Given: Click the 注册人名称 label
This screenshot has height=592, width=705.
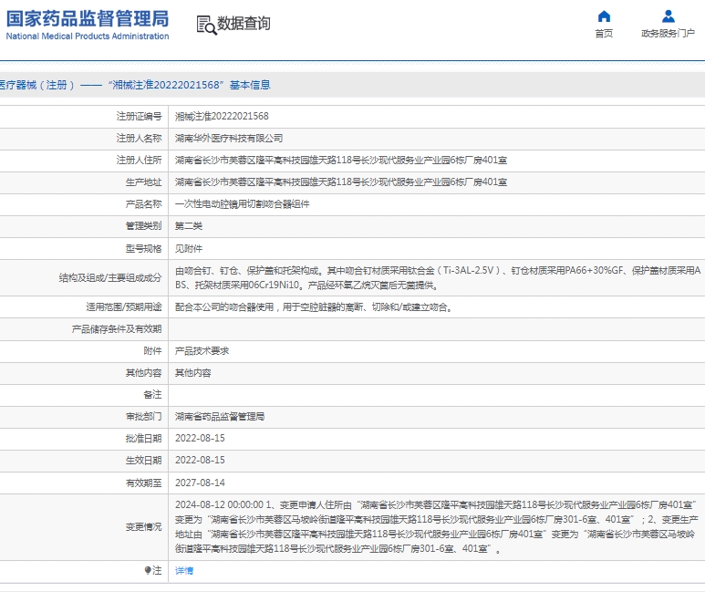Looking at the screenshot, I should pos(139,138).
